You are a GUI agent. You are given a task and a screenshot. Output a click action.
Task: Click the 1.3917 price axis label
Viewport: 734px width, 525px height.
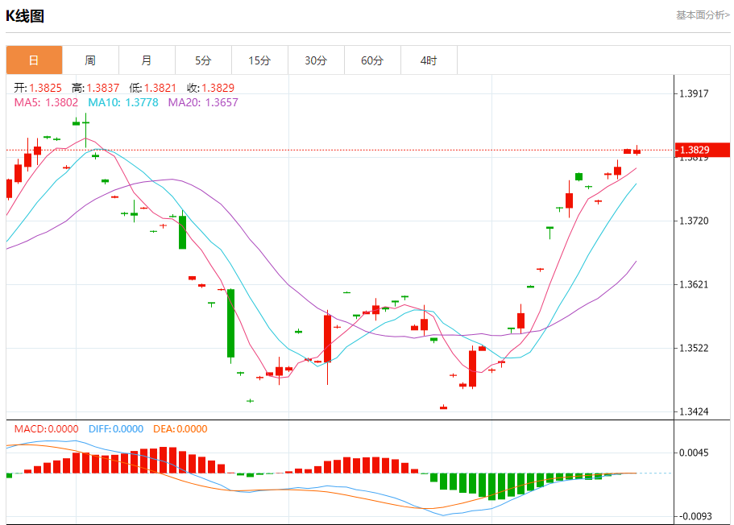(694, 93)
